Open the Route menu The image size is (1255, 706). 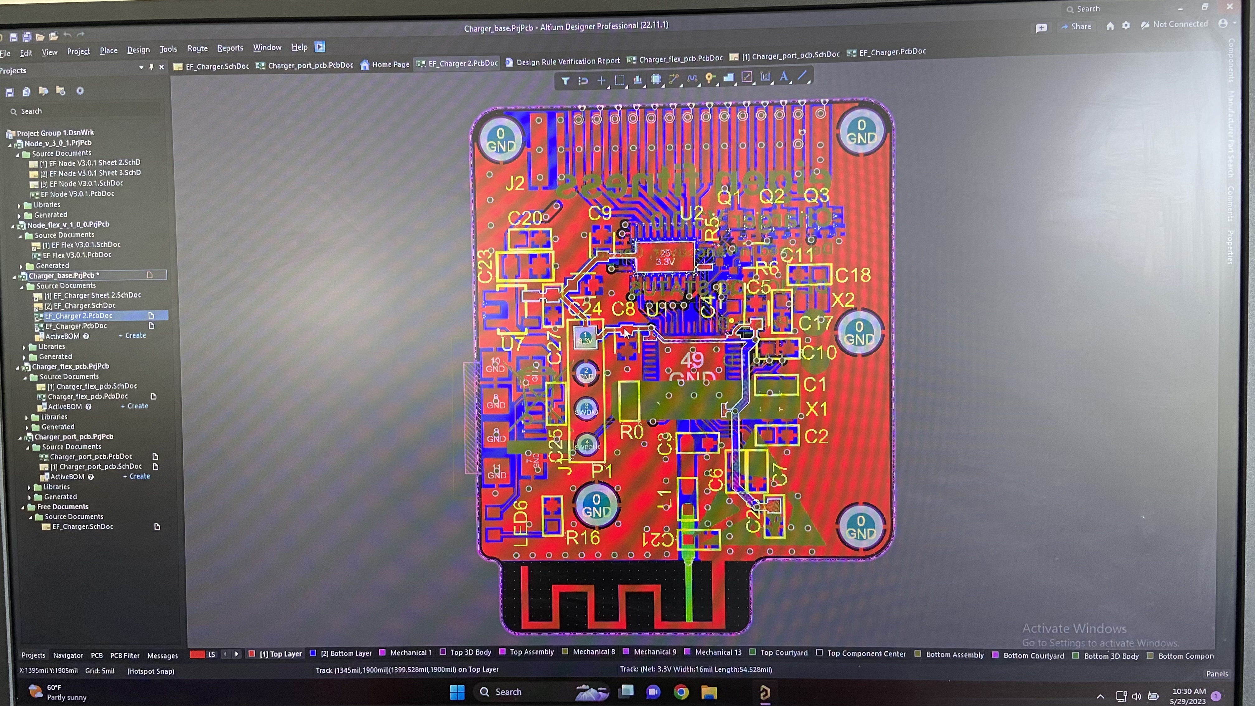tap(197, 49)
